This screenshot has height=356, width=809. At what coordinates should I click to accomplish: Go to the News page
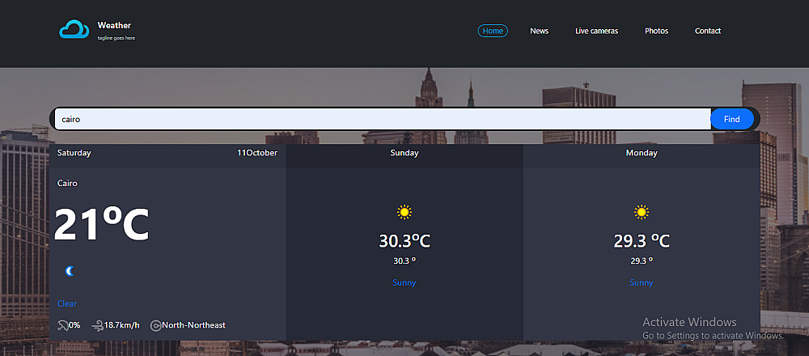[x=539, y=31]
